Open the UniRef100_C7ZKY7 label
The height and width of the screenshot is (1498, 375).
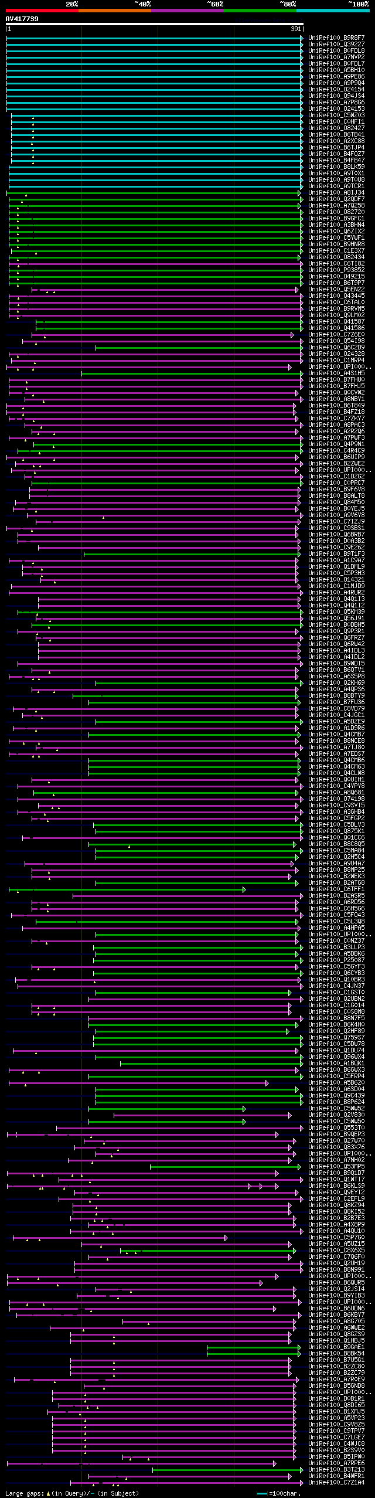pyautogui.click(x=336, y=419)
